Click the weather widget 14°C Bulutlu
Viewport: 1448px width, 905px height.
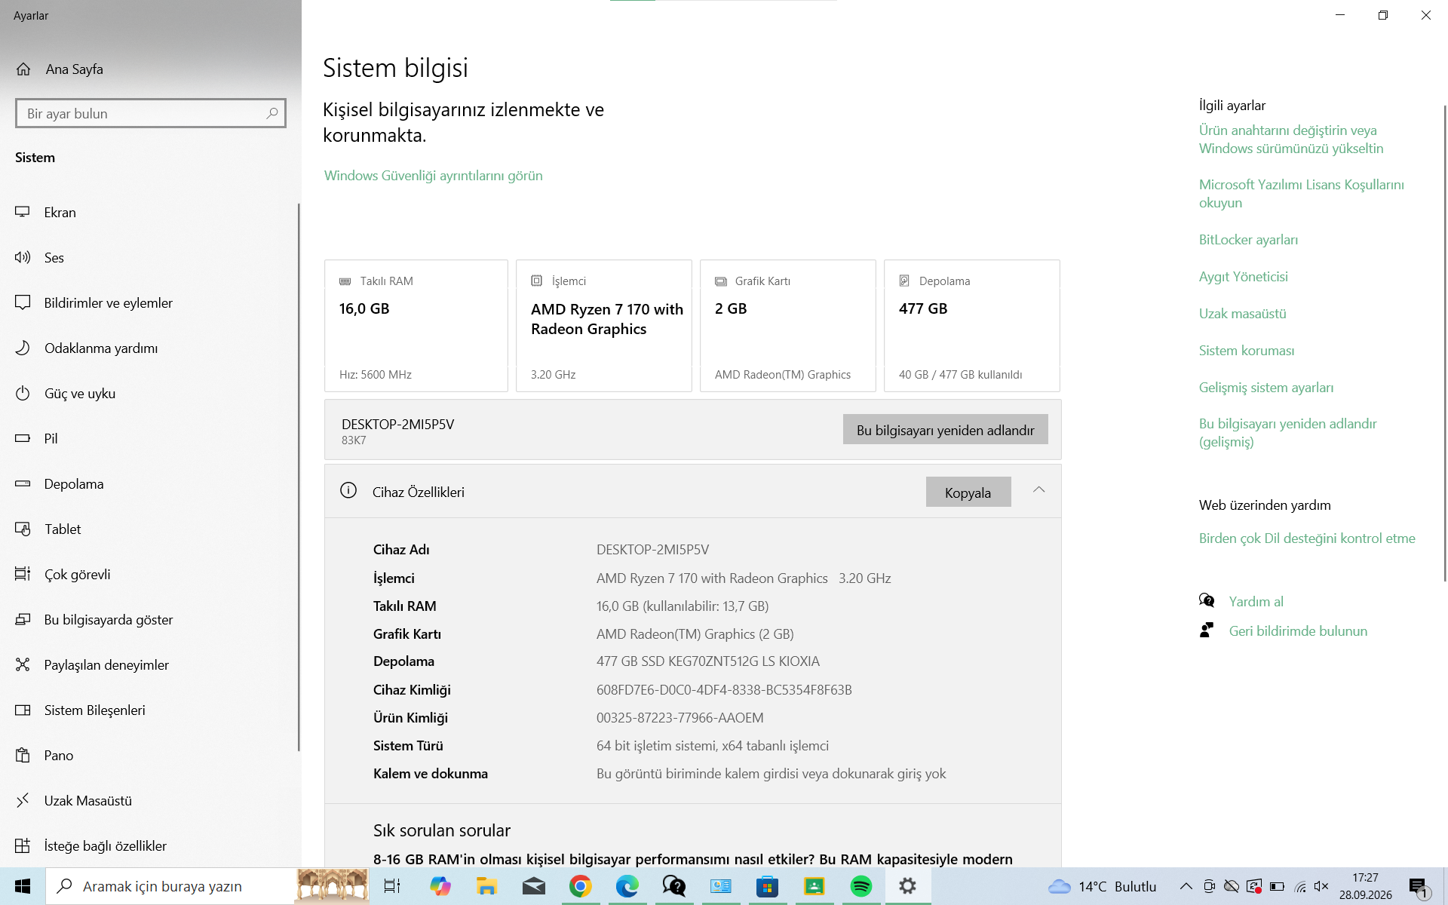pyautogui.click(x=1103, y=886)
